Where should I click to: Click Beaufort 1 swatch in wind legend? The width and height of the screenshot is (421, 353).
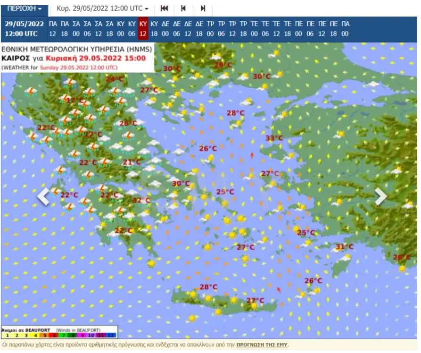tap(7, 335)
